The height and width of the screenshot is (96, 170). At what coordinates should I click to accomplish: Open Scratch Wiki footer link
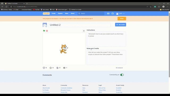click(x=64, y=92)
